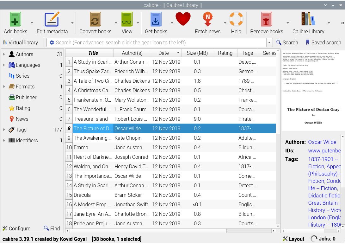Click the search gear icon for advanced search
Viewport: 345px width, 244px height.
click(52, 42)
